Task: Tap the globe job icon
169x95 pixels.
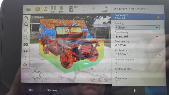Action: (x=37, y=9)
